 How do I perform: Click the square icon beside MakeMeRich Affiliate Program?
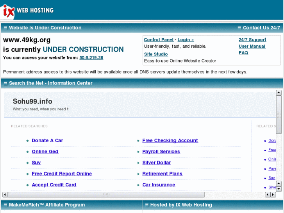5,205
